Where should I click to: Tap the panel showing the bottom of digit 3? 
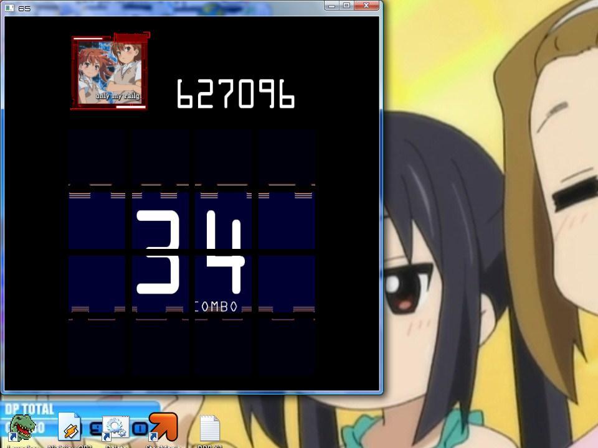tap(161, 284)
